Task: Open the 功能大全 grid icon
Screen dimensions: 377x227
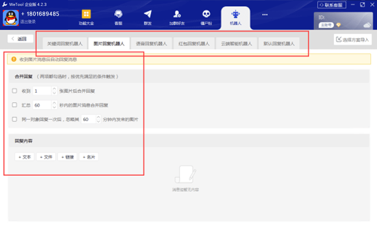Action: tap(86, 14)
